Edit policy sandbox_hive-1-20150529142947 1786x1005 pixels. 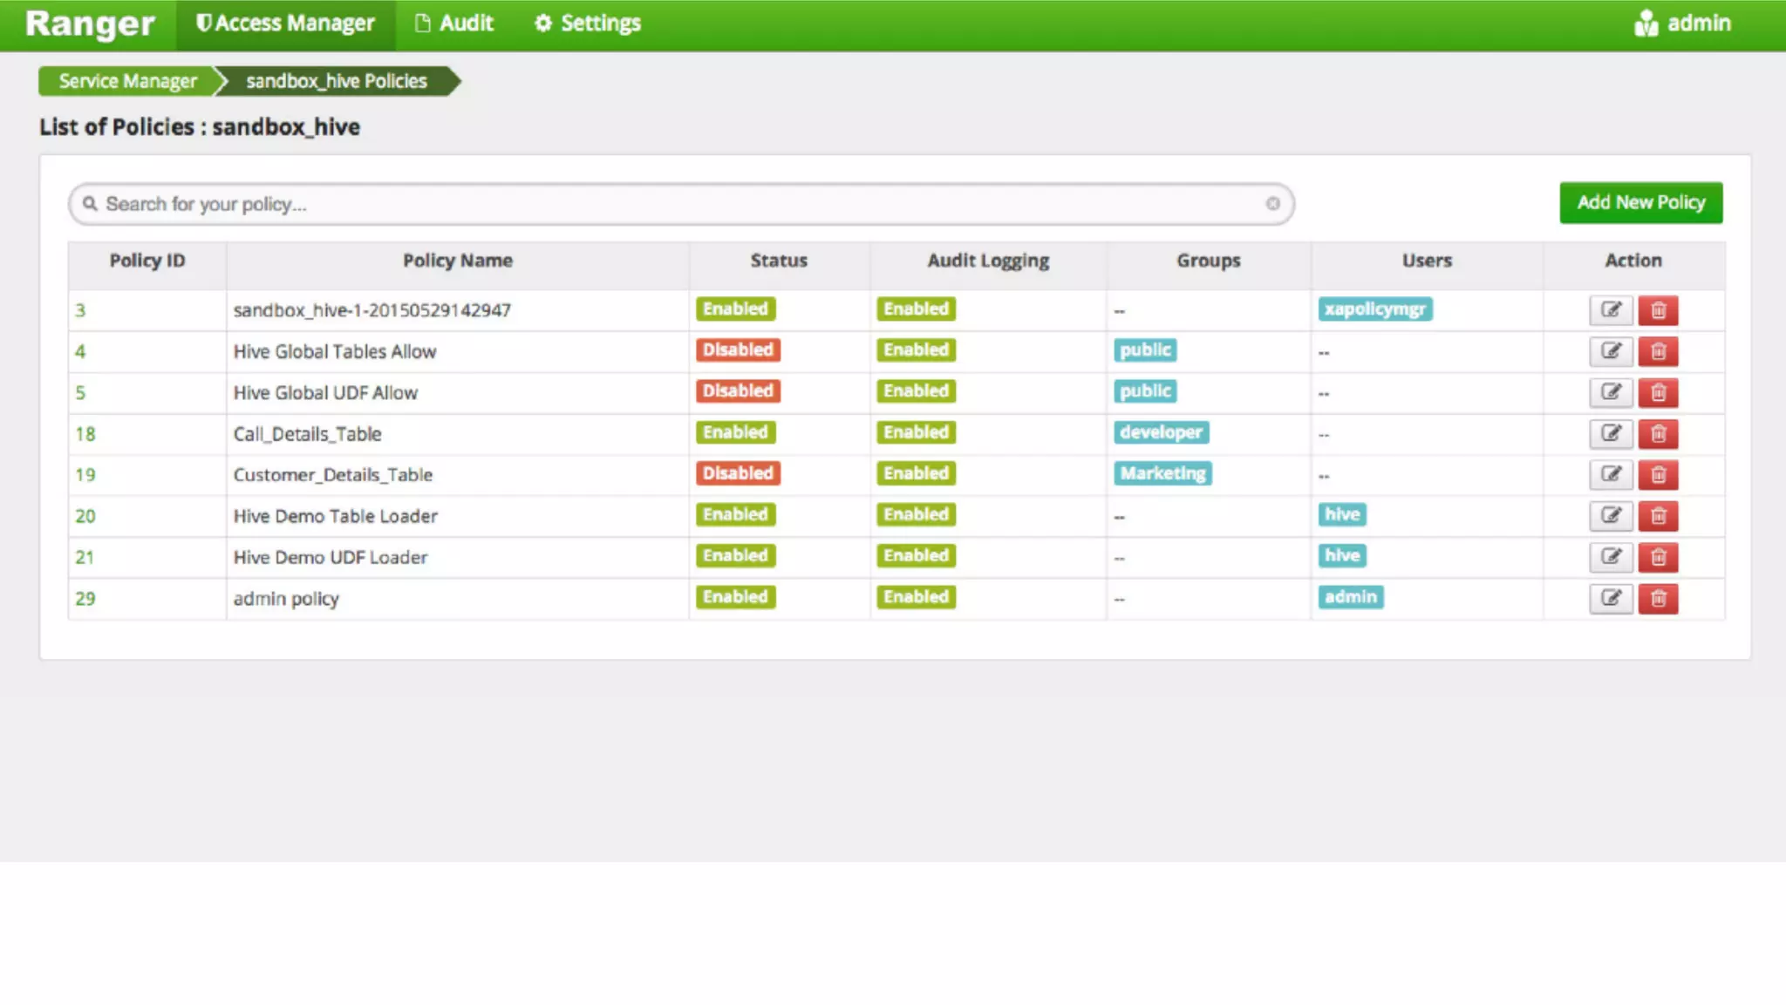click(1610, 310)
